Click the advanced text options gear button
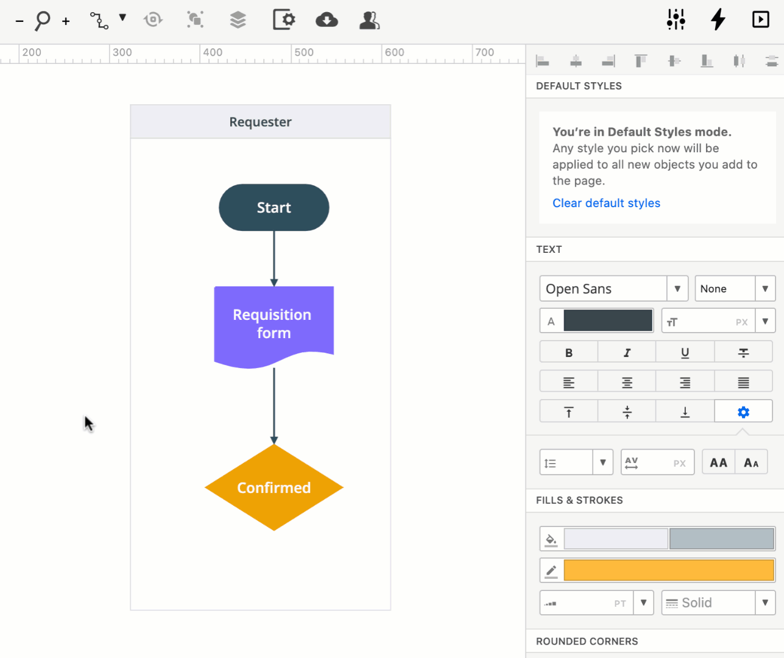The height and width of the screenshot is (658, 784). pos(743,411)
